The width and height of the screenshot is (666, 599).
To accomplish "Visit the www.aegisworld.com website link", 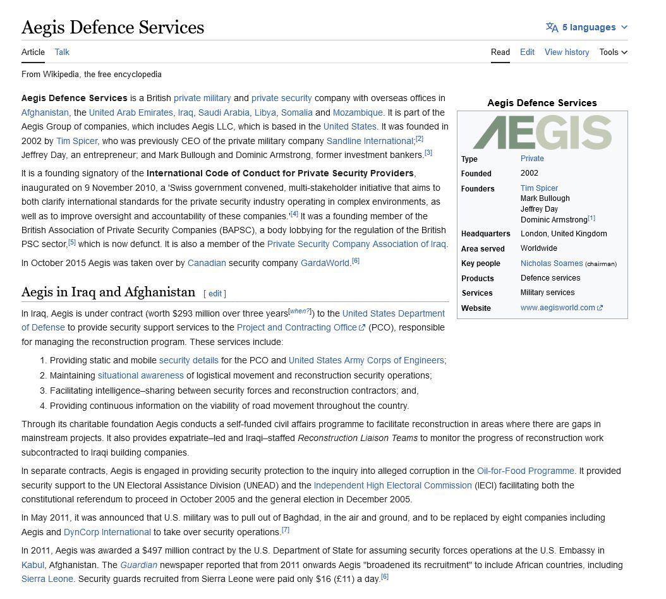I will 557,308.
